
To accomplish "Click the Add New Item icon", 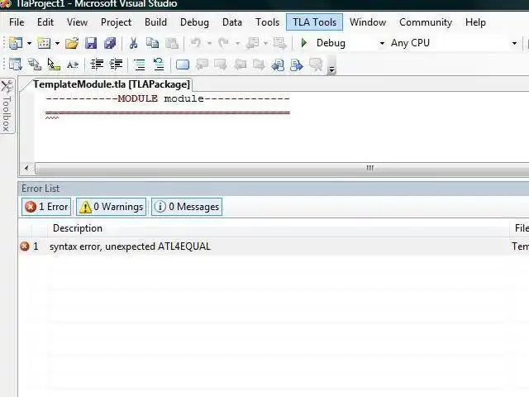I will [x=44, y=43].
